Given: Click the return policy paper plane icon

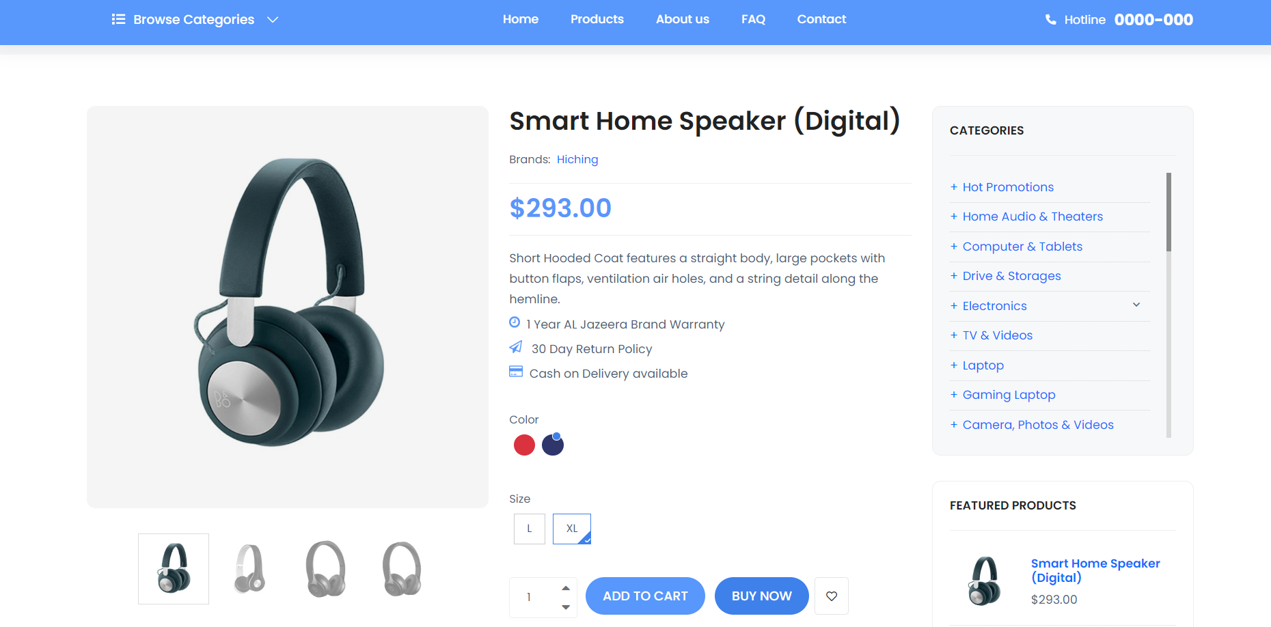Looking at the screenshot, I should point(516,347).
